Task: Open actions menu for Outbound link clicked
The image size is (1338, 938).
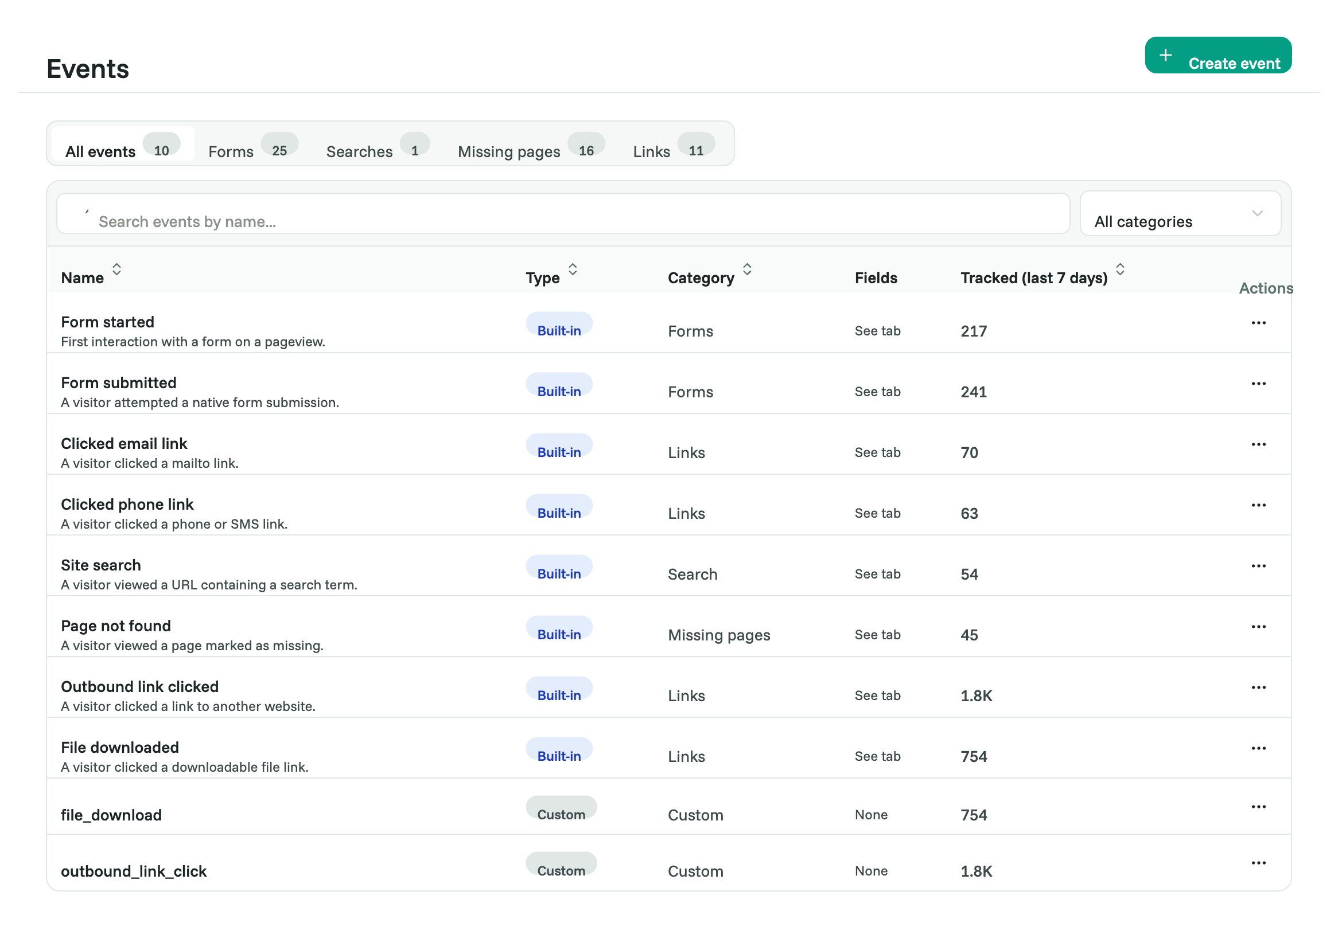Action: click(x=1258, y=687)
